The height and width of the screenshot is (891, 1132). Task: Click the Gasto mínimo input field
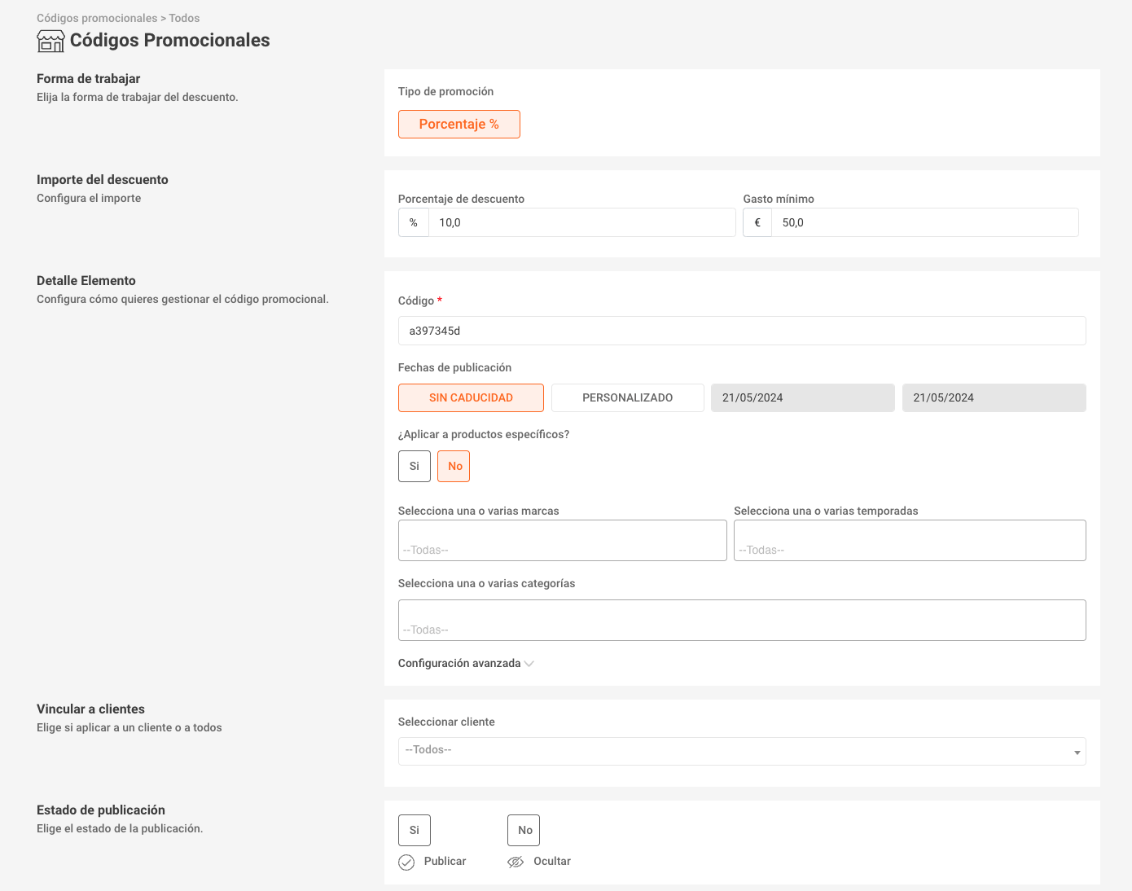pyautogui.click(x=925, y=222)
